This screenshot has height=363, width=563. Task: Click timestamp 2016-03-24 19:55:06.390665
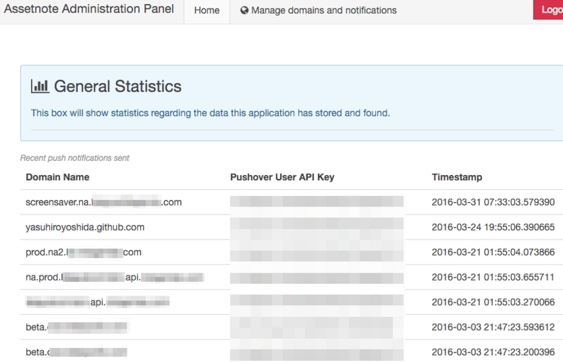493,227
